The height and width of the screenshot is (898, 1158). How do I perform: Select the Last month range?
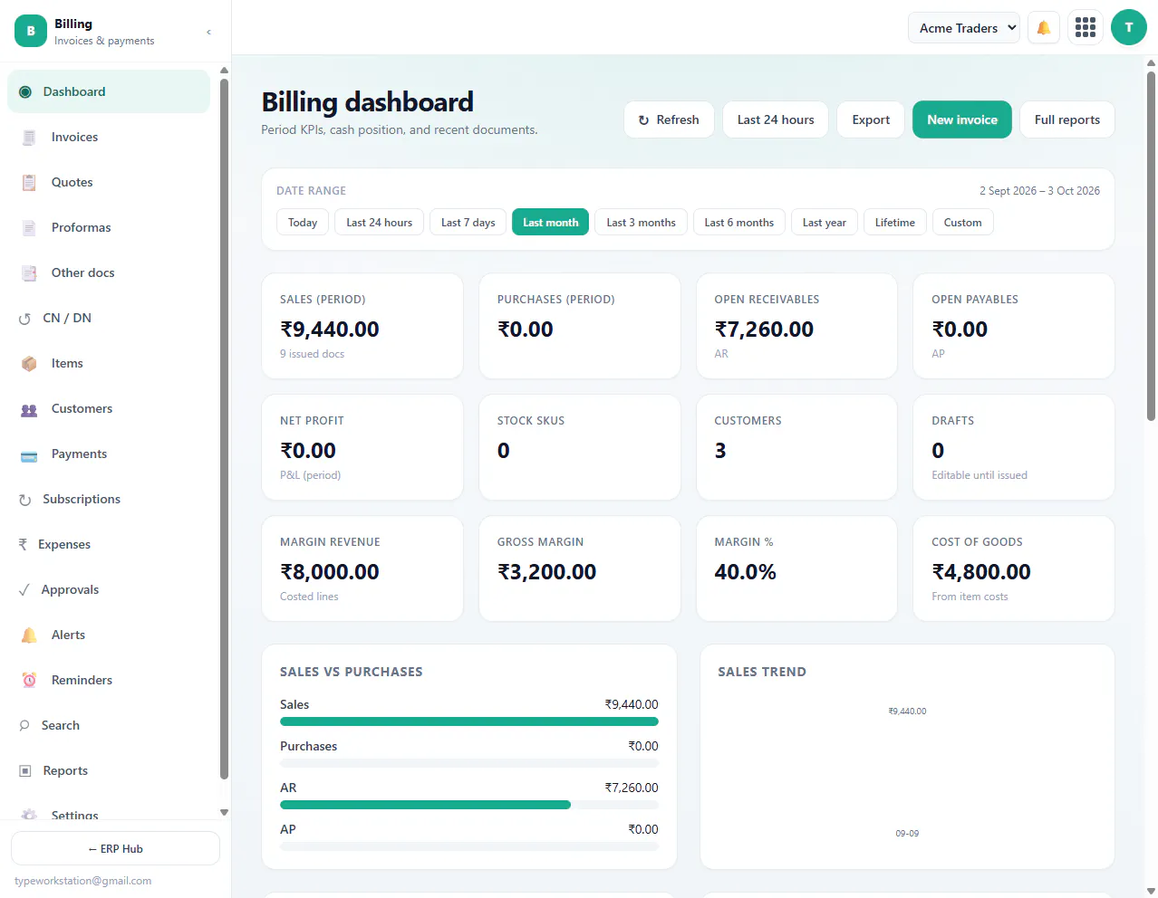(x=551, y=223)
